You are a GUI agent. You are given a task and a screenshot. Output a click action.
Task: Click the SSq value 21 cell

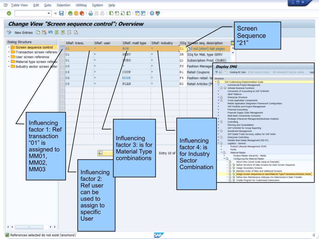[x=183, y=49]
